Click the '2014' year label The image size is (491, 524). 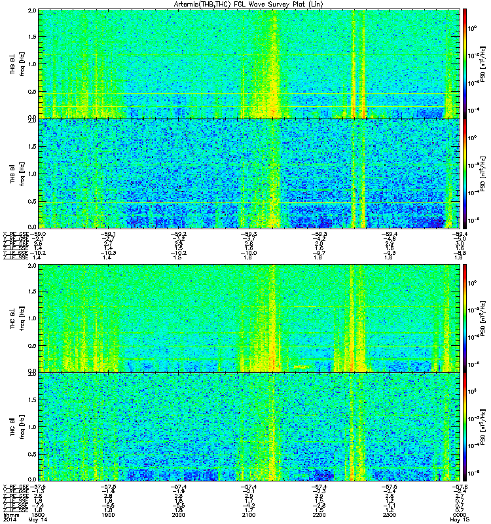[x=9, y=519]
